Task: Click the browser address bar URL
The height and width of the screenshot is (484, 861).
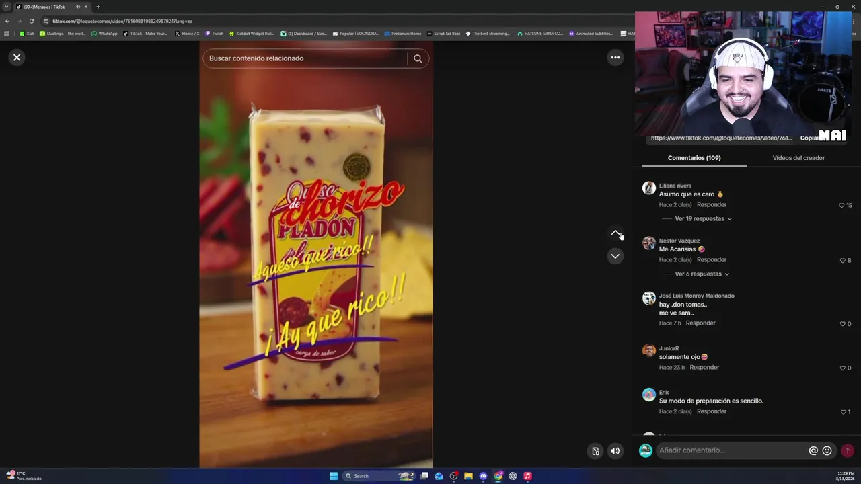Action: point(122,21)
